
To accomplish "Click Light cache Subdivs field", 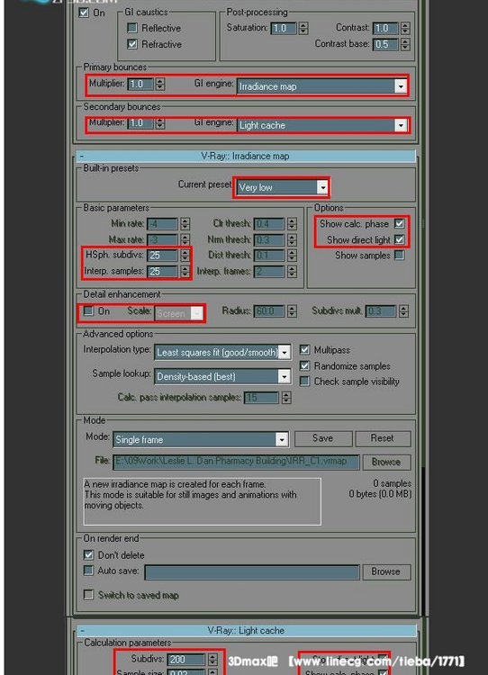I will 186,660.
